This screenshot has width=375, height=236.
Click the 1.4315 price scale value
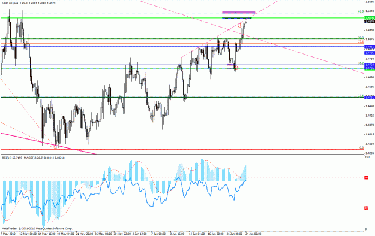[370, 134]
